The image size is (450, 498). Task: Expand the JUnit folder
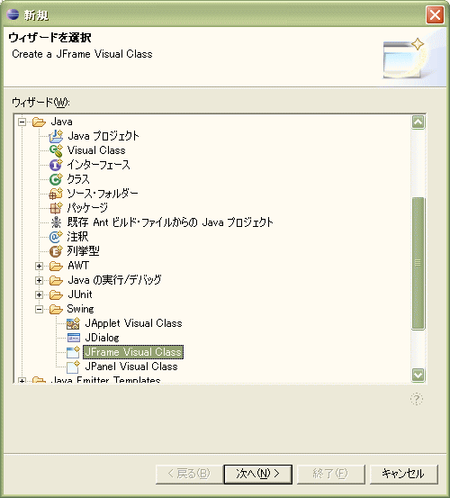[x=39, y=294]
